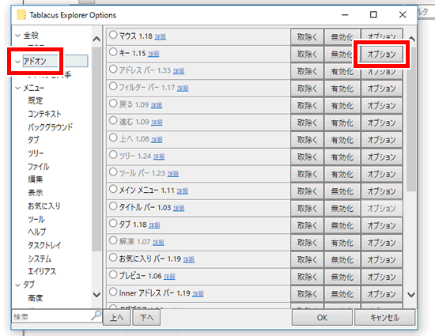
Task: Disable the マウス addon with 無効化
Action: point(342,37)
